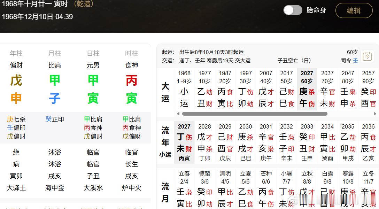
Task: Select 流月 立秋 8/8
Action: tap(307, 189)
